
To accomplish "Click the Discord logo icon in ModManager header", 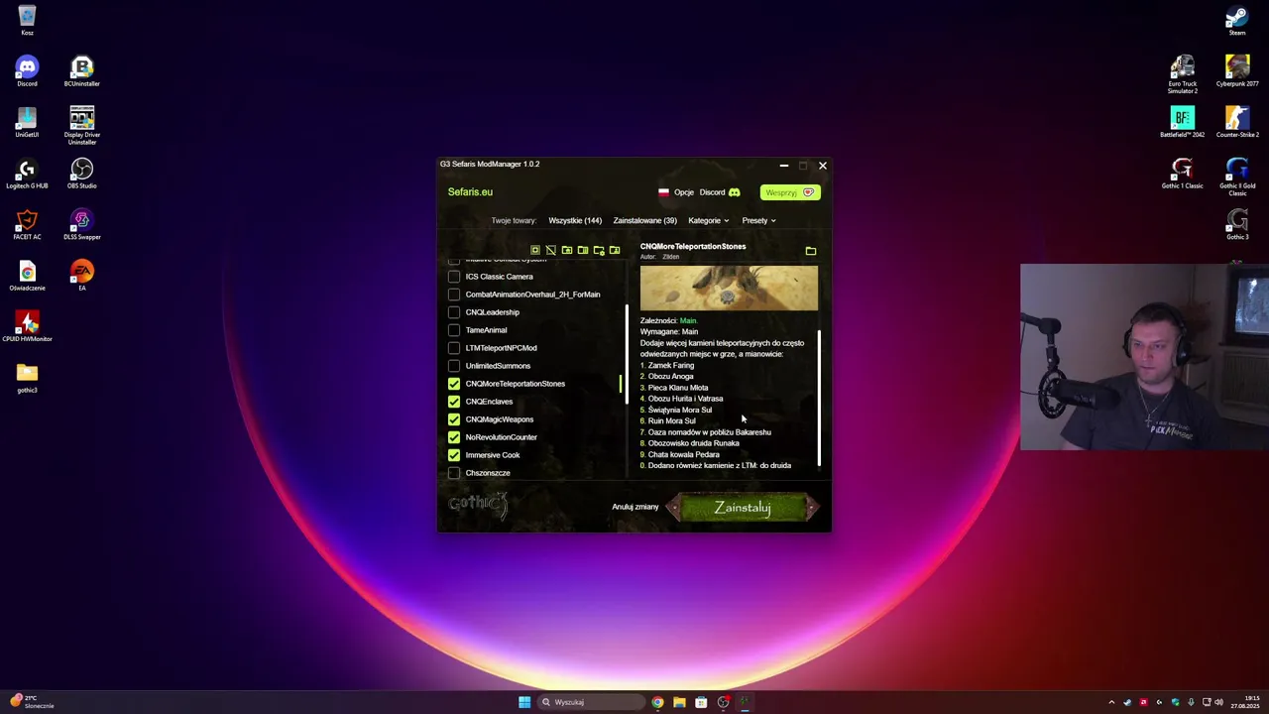I will coord(735,192).
